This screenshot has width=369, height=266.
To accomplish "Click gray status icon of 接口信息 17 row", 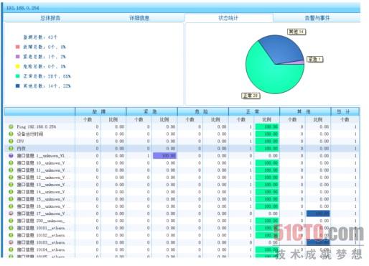I will (x=11, y=214).
